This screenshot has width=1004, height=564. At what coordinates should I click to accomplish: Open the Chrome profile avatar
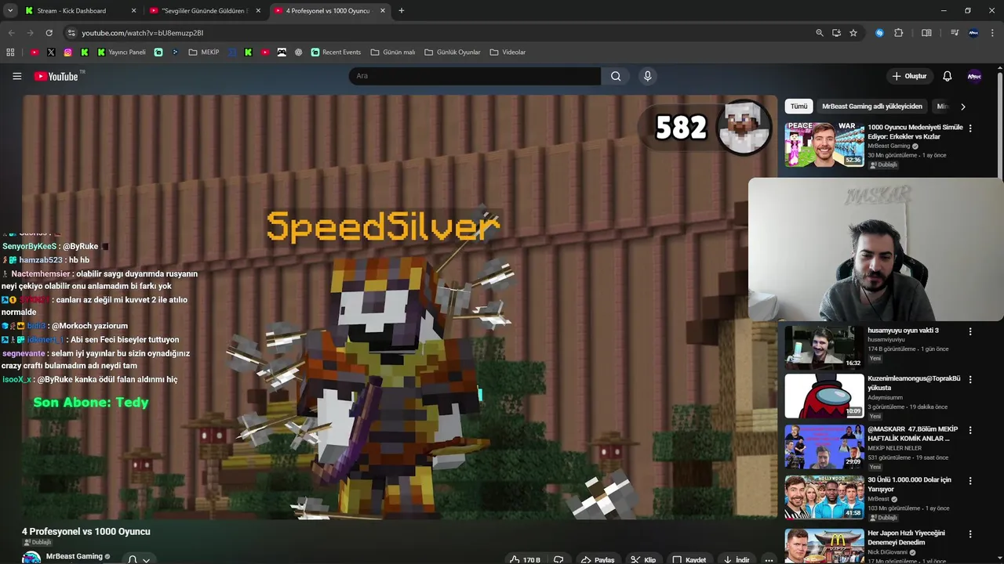973,33
